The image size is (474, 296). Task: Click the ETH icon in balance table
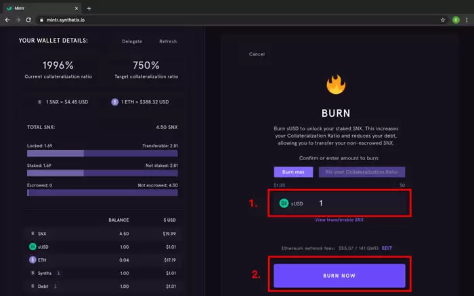point(31,259)
